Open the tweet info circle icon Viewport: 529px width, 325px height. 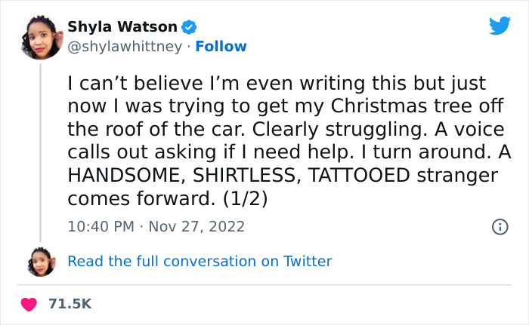coord(500,226)
